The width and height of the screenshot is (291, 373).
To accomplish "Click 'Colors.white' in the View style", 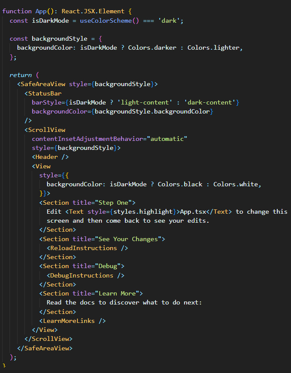I will tap(235, 185).
